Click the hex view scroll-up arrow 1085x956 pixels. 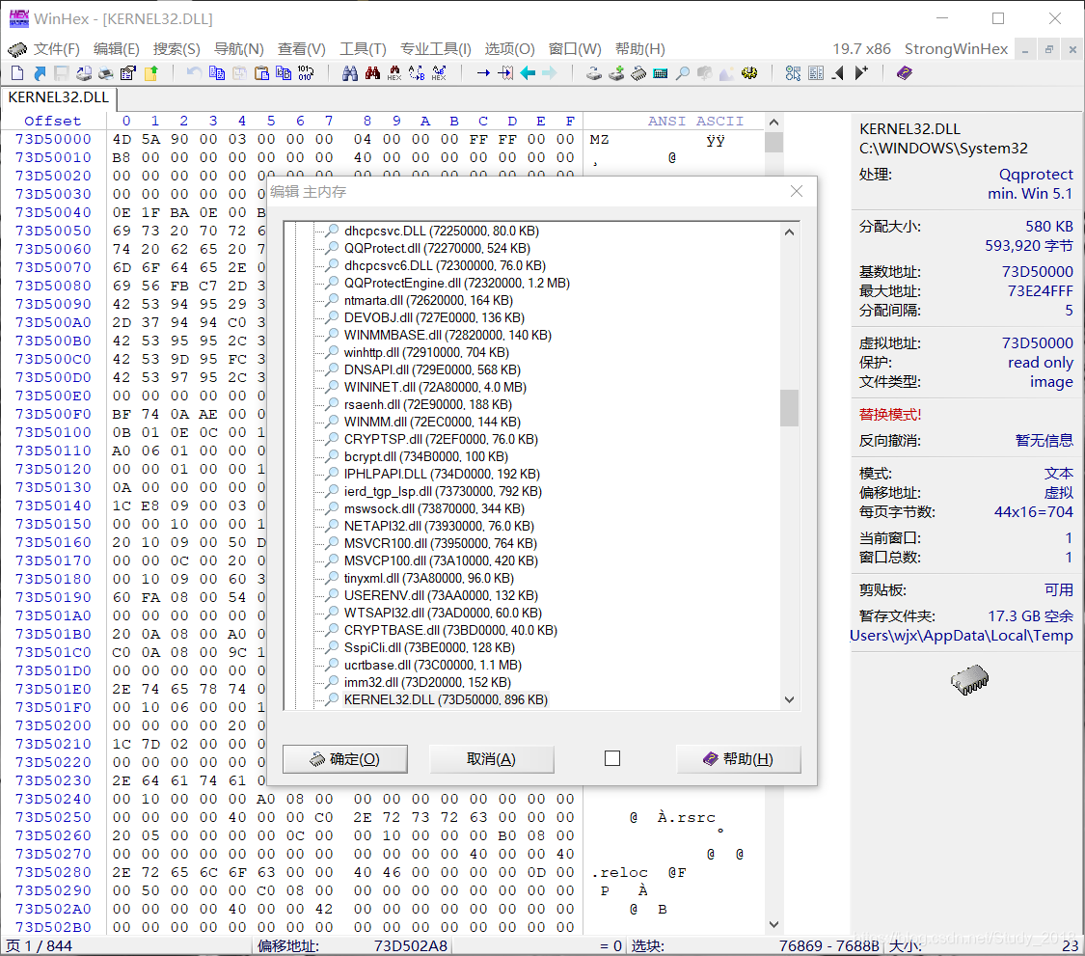point(773,122)
